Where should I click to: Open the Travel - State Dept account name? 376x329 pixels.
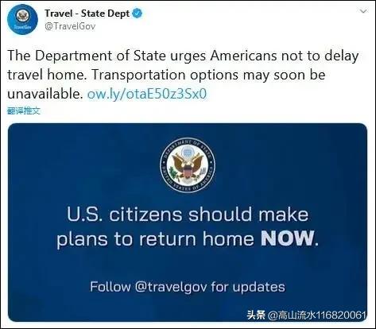pyautogui.click(x=87, y=14)
